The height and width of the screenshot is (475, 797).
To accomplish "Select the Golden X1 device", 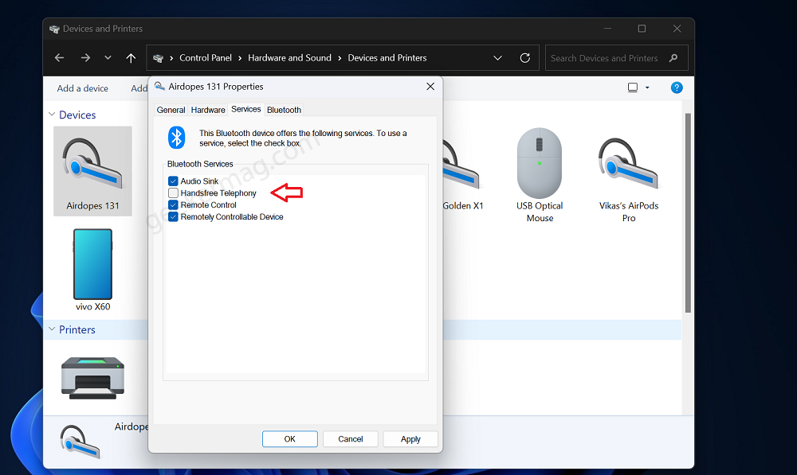I will (462, 175).
